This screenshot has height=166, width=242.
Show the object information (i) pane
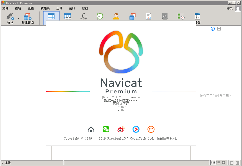coord(213,29)
